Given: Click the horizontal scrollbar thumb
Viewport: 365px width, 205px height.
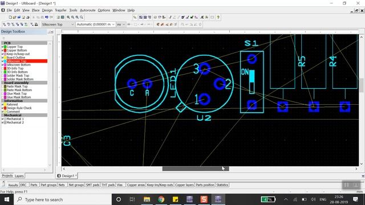Looking at the screenshot, I should coord(196,169).
